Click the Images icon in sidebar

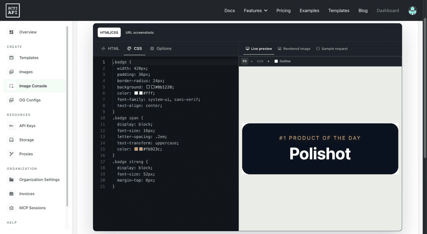12,72
